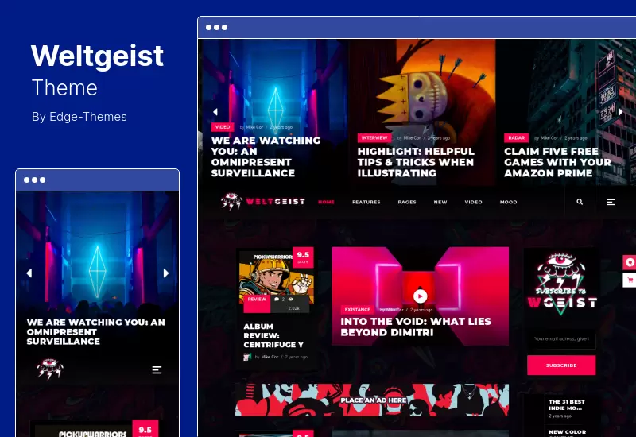Focus the email address input field
Screen dimensions: 636x437
pos(561,338)
